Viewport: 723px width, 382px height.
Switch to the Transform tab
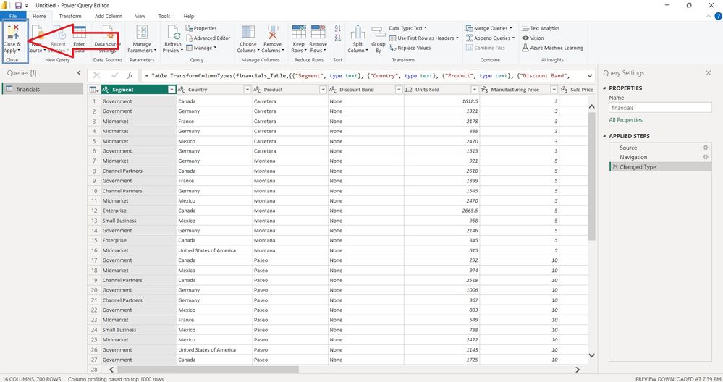(70, 16)
